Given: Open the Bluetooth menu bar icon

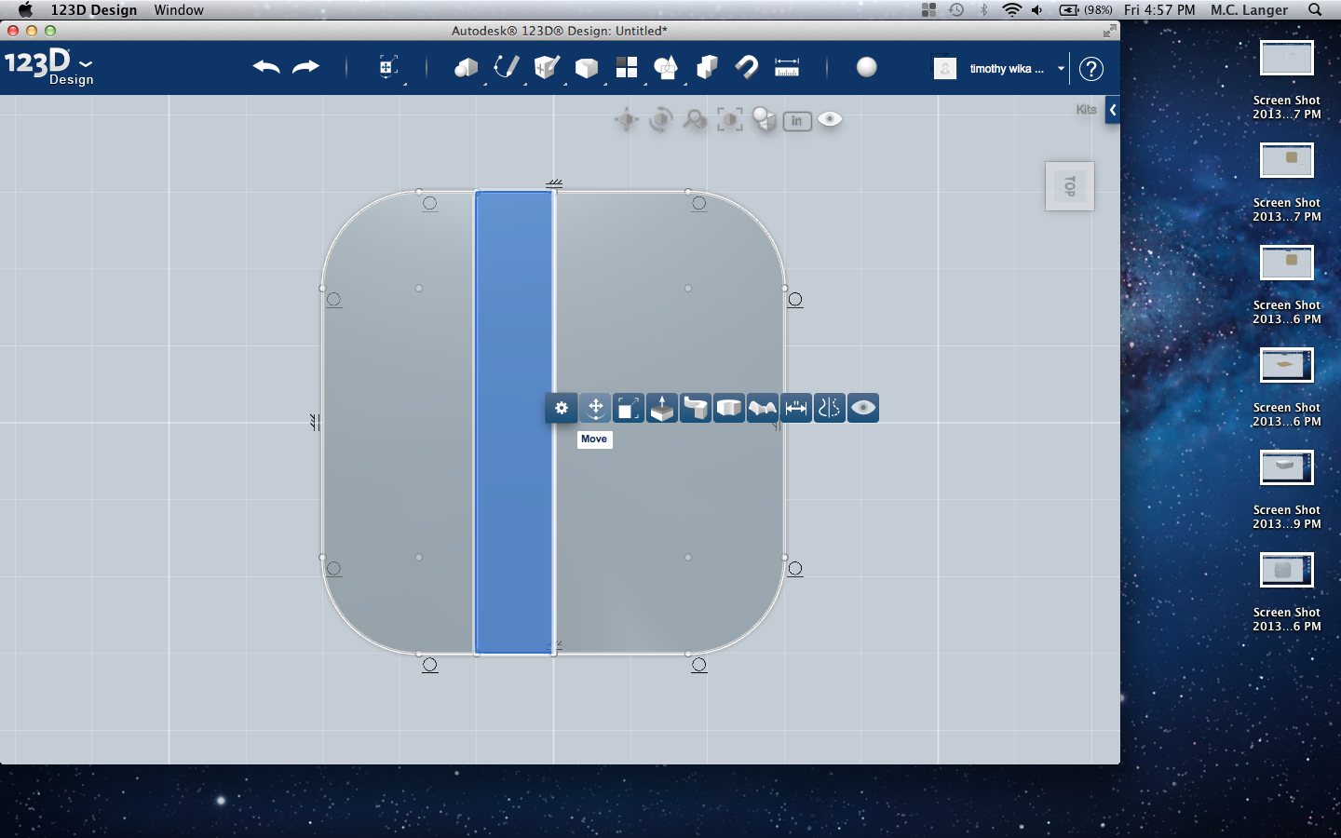Looking at the screenshot, I should coord(984,10).
